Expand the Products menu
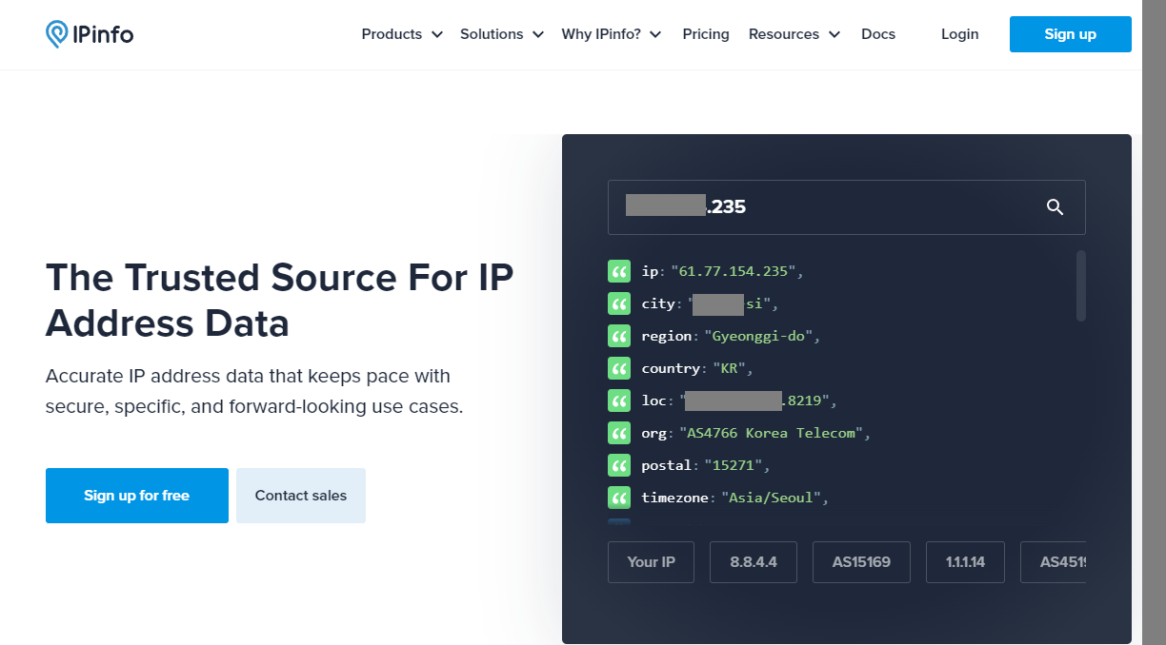Screen dimensions: 1166x645 click(x=402, y=34)
